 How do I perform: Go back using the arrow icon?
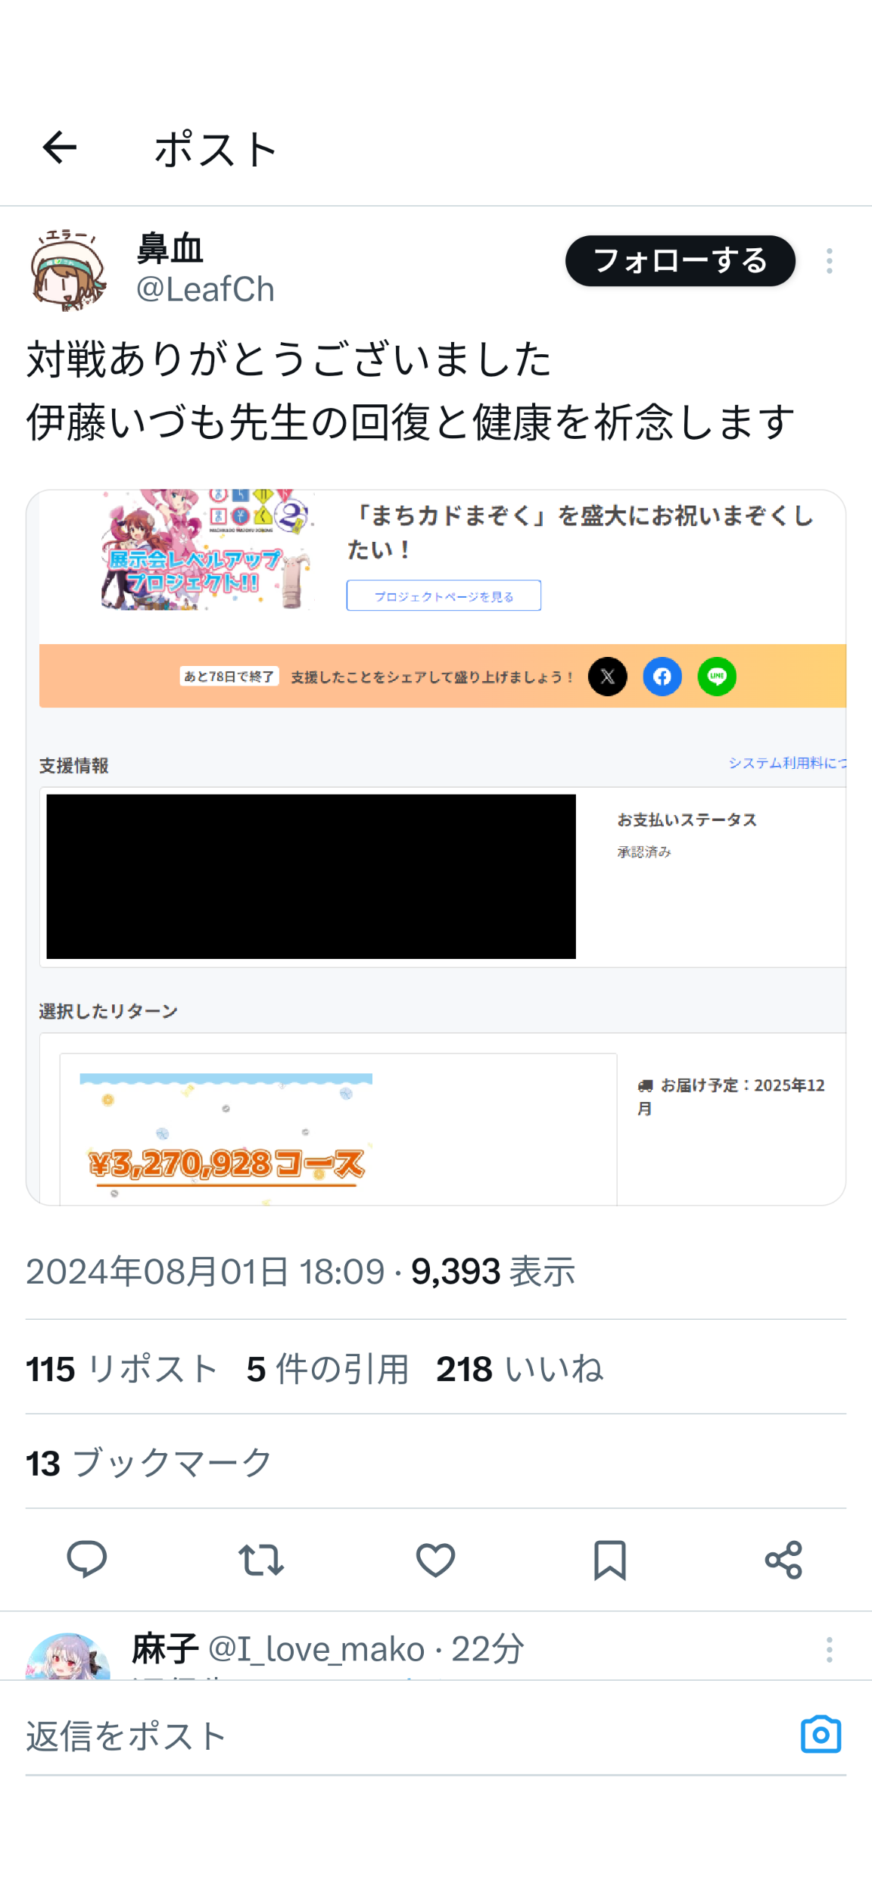pyautogui.click(x=60, y=147)
